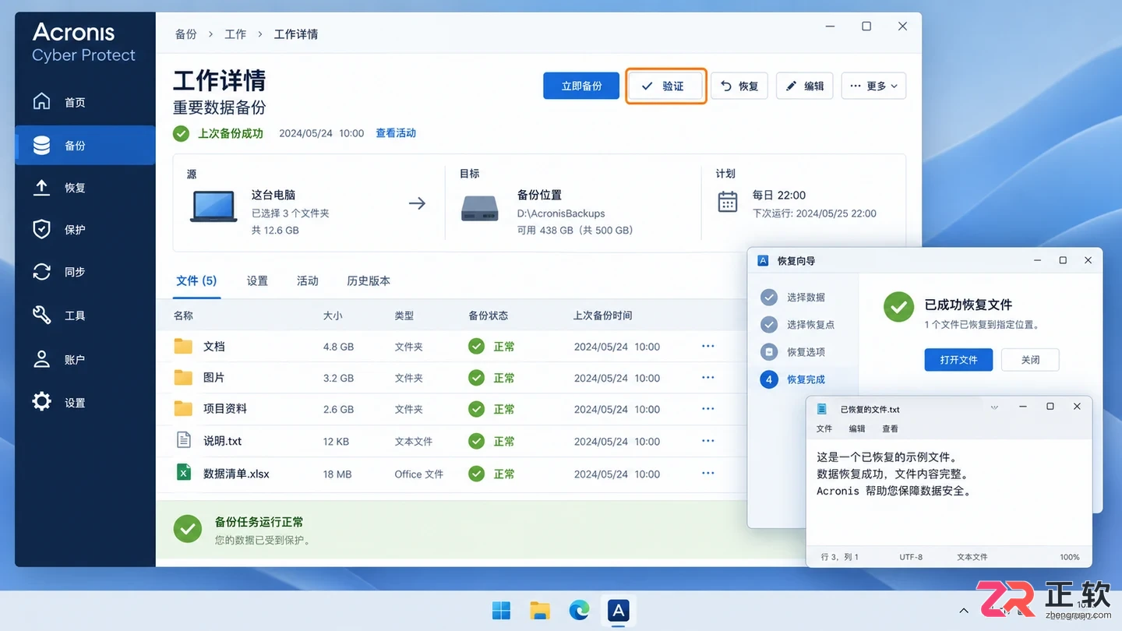Image resolution: width=1122 pixels, height=631 pixels.
Task: Switch to the 历史版本 tab
Action: tap(369, 280)
